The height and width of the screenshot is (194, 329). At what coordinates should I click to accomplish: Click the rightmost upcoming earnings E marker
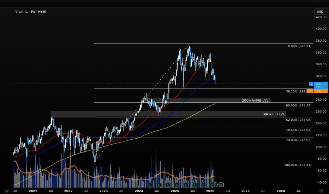click(x=221, y=184)
